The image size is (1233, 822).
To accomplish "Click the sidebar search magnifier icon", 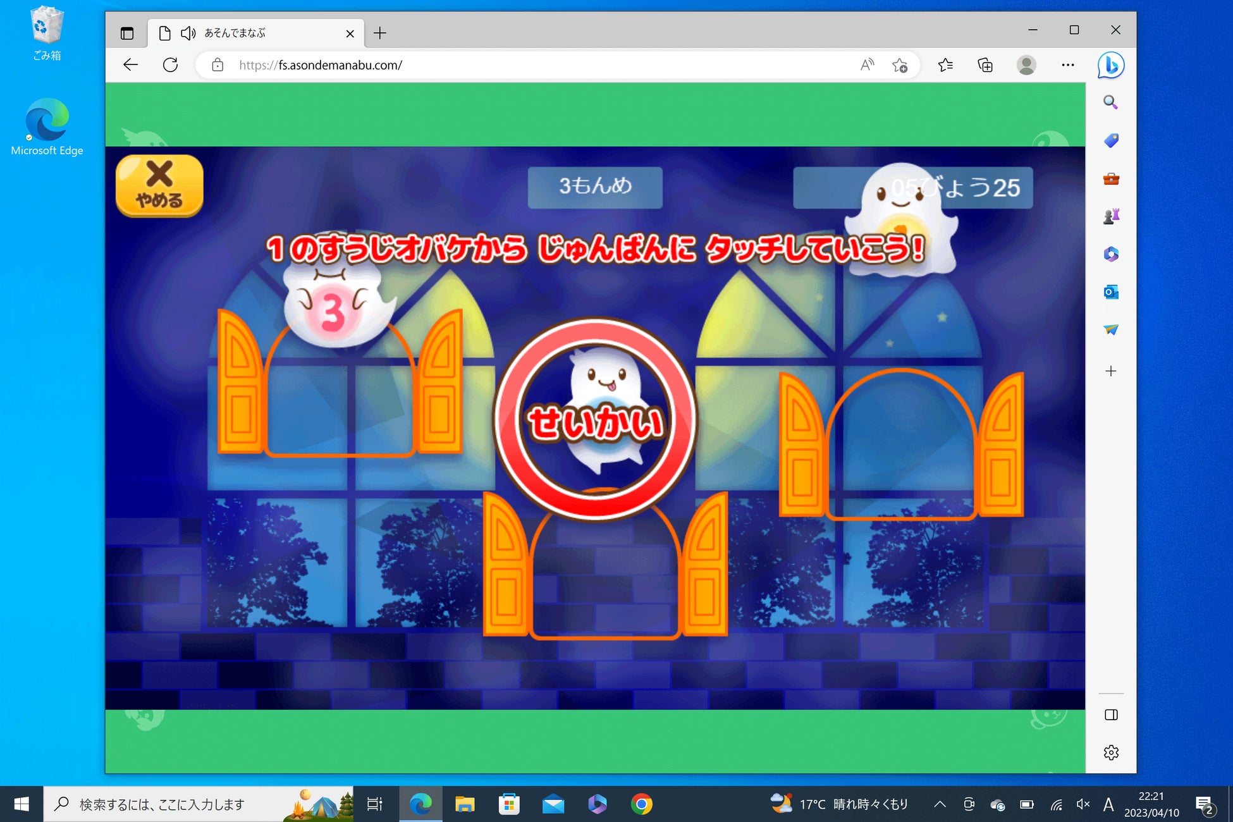I will (1110, 102).
